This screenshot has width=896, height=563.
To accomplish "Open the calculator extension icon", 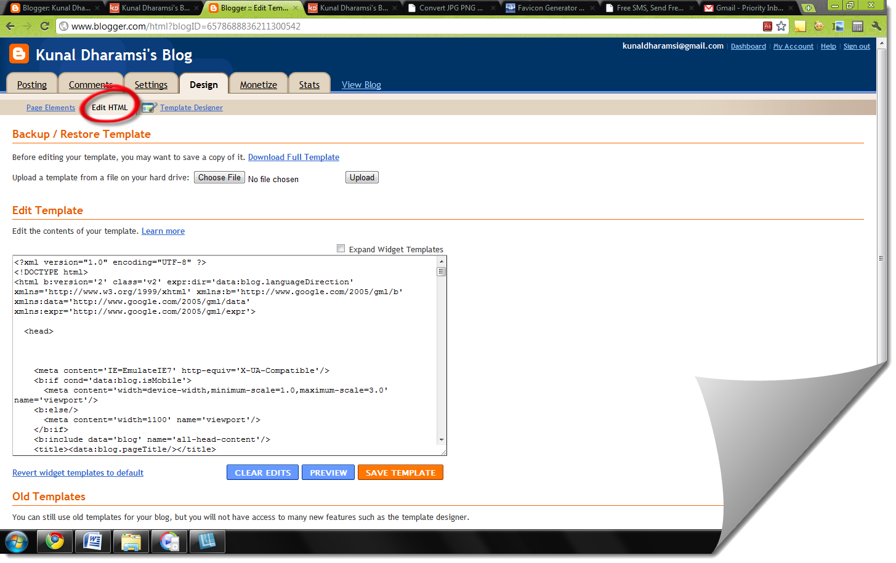I will 857,26.
